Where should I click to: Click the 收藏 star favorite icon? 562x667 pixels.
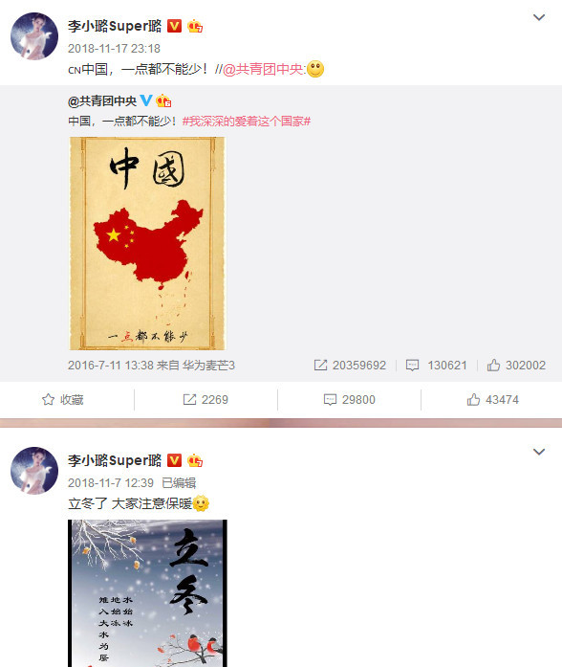point(49,399)
